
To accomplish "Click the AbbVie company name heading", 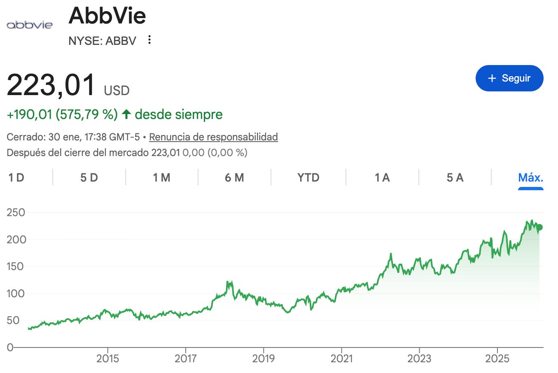I will click(x=107, y=16).
